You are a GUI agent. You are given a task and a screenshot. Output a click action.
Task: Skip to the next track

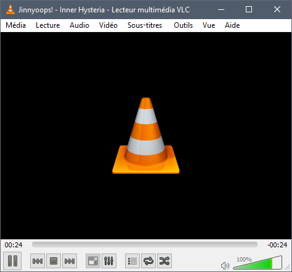(70, 261)
